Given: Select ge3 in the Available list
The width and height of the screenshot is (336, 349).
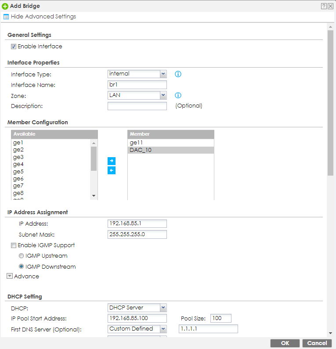Looking at the screenshot, I should tap(18, 157).
